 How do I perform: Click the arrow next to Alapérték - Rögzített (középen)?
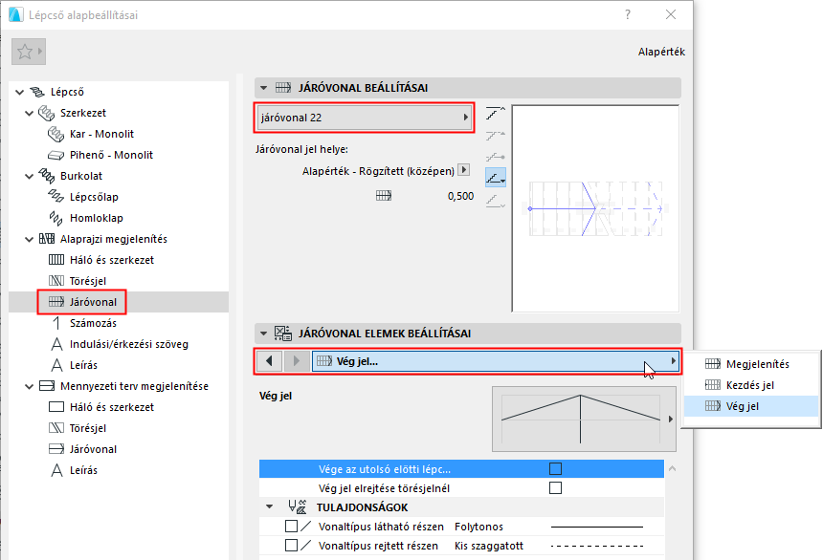[463, 170]
